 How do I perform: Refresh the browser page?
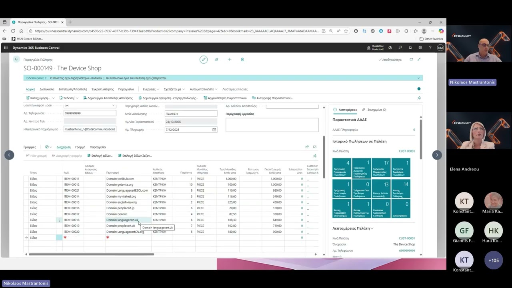[x=13, y=31]
